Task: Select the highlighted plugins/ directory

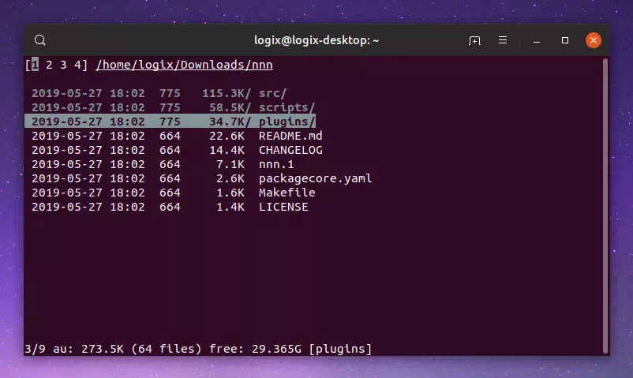Action: (x=287, y=122)
